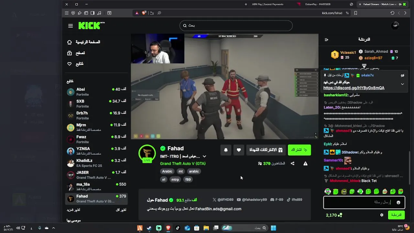Open the TikTok link ifhd89
Viewport: 414px width, 233px height.
click(x=294, y=200)
